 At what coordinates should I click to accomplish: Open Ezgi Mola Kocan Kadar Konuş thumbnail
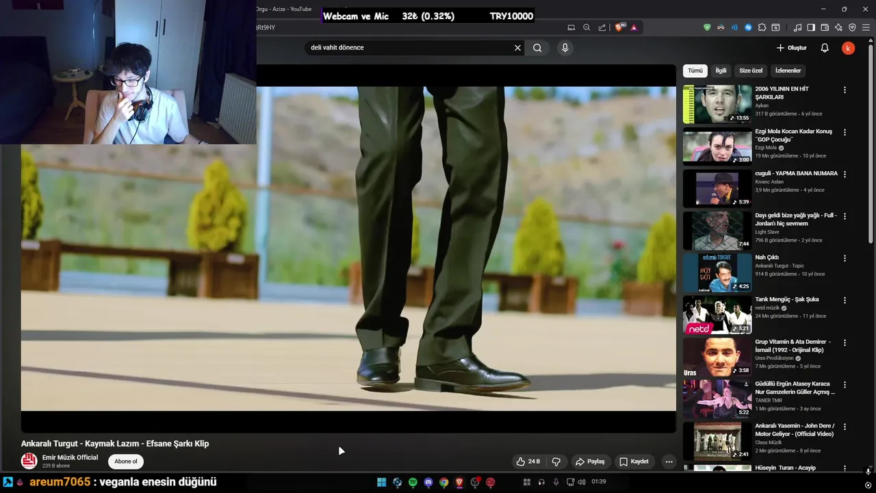[717, 147]
